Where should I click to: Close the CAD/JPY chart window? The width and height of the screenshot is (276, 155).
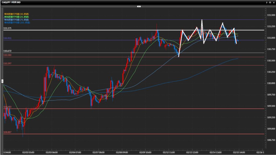[x=274, y=2]
